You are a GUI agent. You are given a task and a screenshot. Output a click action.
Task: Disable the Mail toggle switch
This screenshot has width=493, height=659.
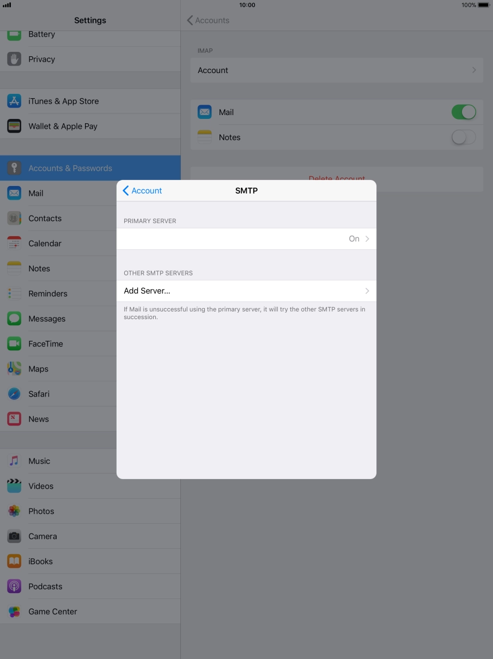463,112
